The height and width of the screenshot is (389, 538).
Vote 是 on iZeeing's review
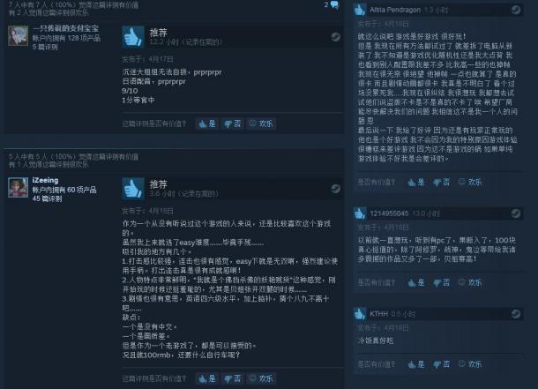point(207,378)
